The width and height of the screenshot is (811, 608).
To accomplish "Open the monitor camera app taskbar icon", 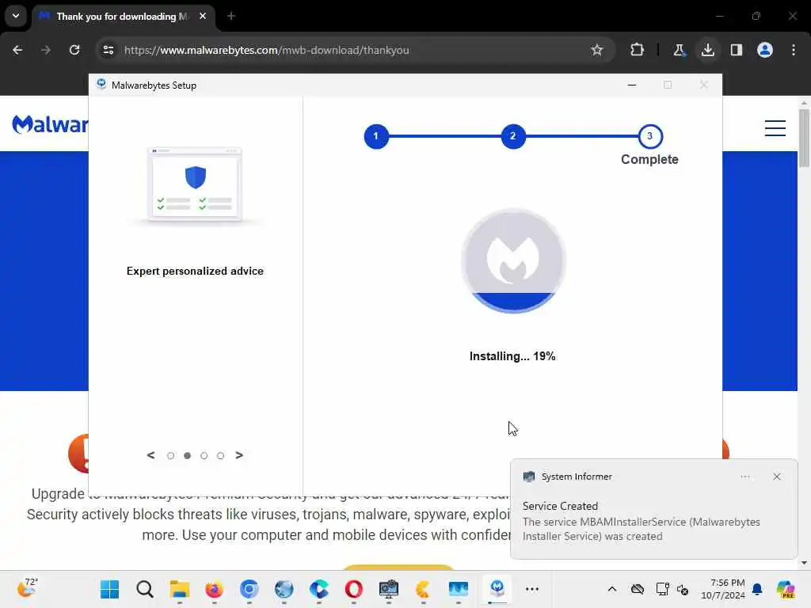I will pos(388,589).
